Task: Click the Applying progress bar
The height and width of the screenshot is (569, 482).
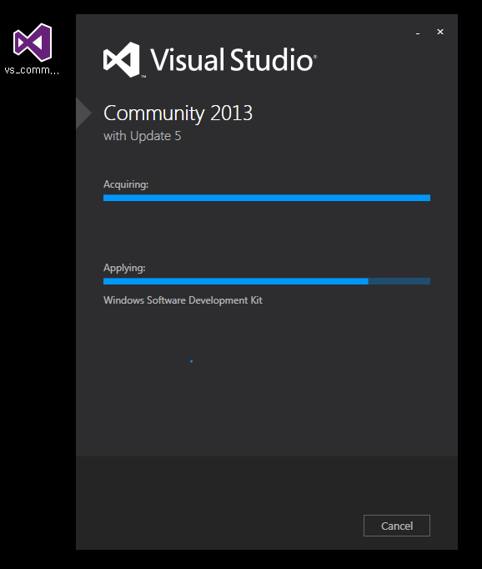Action: tap(267, 281)
